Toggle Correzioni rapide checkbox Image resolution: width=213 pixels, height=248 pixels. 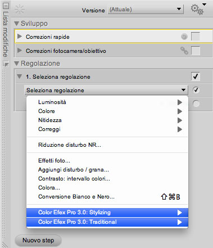pyautogui.click(x=196, y=37)
